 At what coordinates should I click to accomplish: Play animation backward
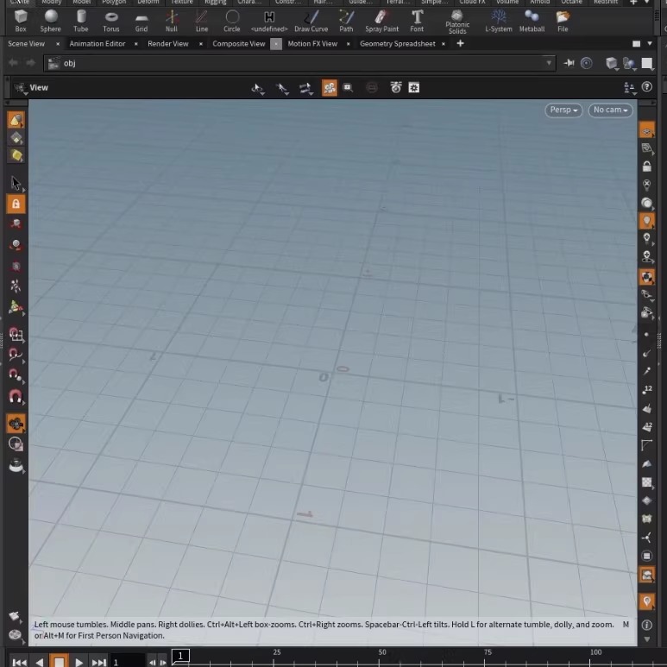[x=39, y=662]
